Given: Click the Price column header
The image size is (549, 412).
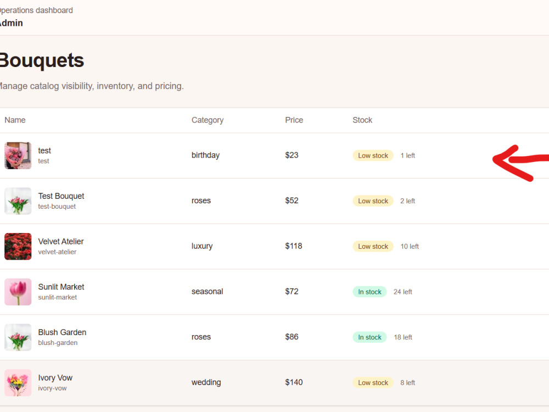Looking at the screenshot, I should click(294, 120).
